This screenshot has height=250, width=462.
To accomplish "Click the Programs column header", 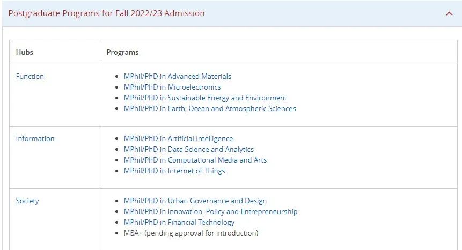I will (x=123, y=52).
